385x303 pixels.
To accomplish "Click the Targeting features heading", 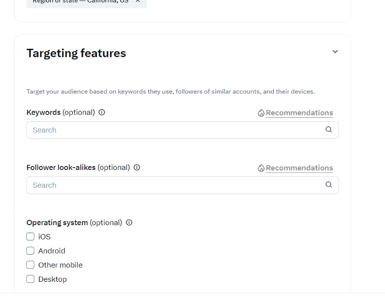I will (x=76, y=53).
